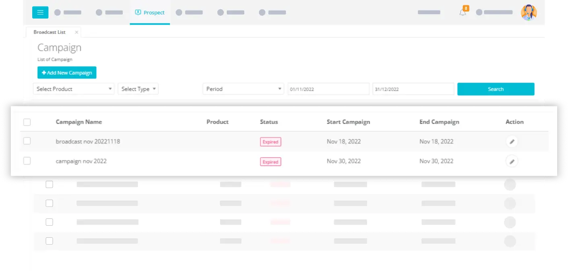Click the Expired badge on campaign nov 2022
568x274 pixels.
(271, 162)
